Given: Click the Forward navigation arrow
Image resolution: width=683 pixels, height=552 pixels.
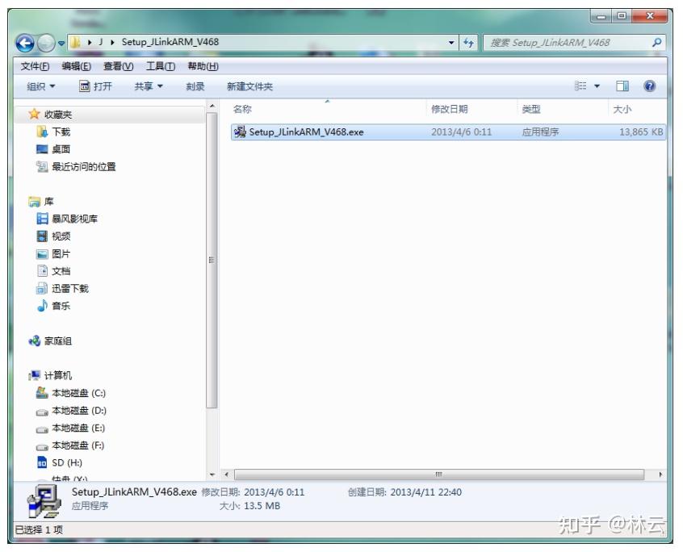Looking at the screenshot, I should coord(45,43).
